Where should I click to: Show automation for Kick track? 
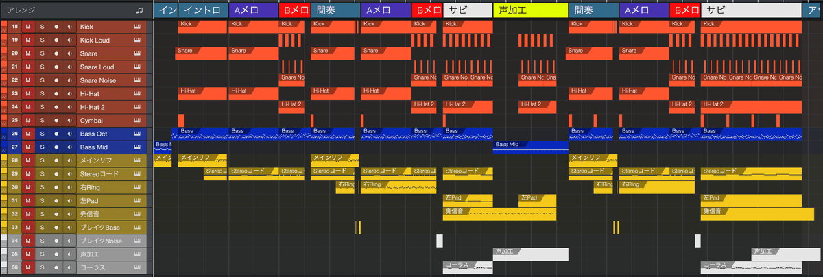pos(4,30)
